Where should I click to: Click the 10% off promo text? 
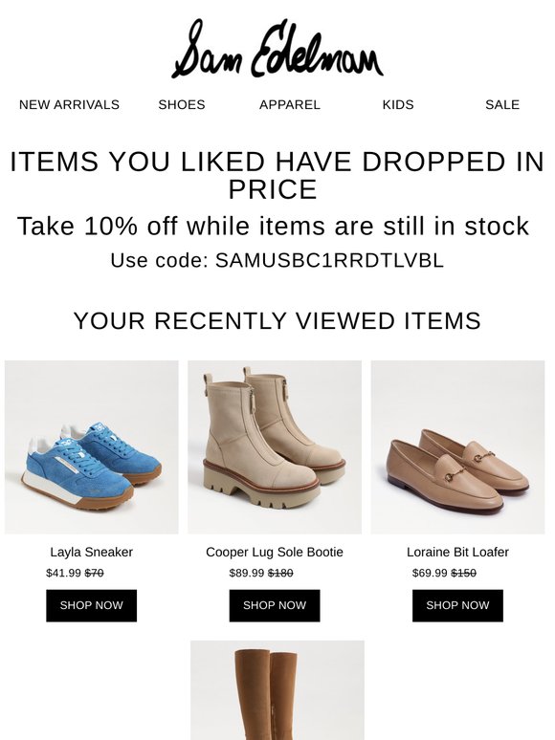273,226
